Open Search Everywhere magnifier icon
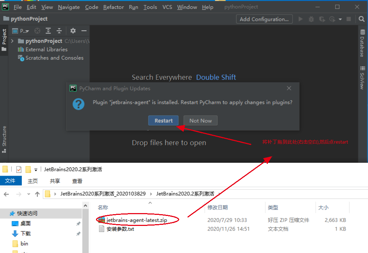This screenshot has height=253, width=368. coord(362,19)
